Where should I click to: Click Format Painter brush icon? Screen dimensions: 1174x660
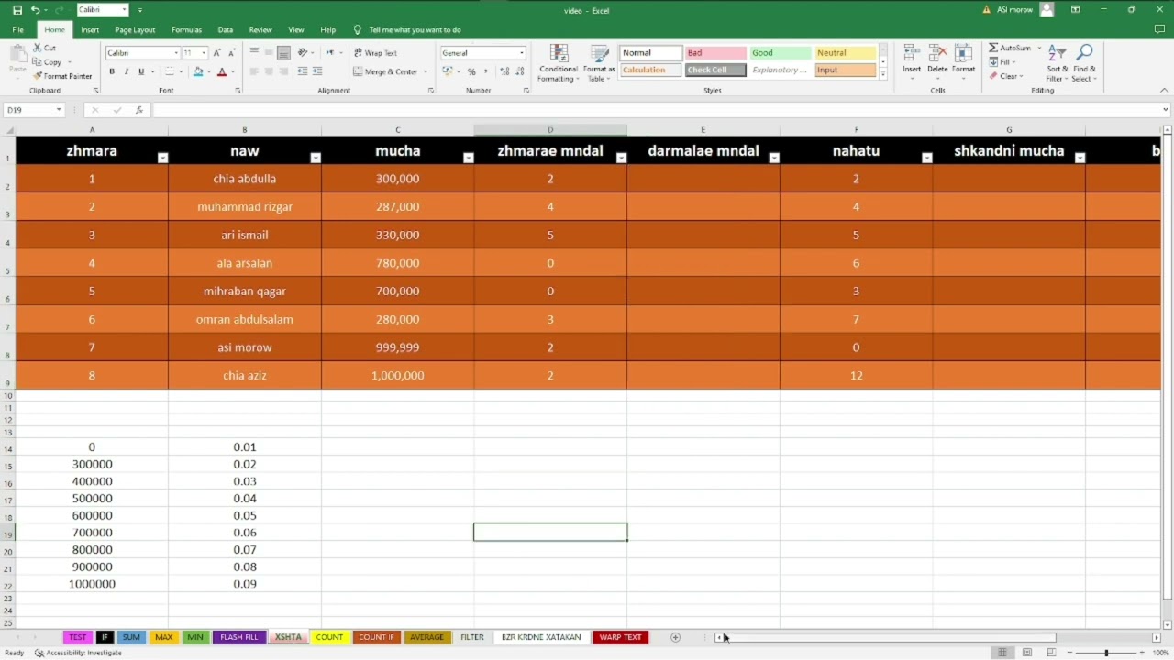38,76
